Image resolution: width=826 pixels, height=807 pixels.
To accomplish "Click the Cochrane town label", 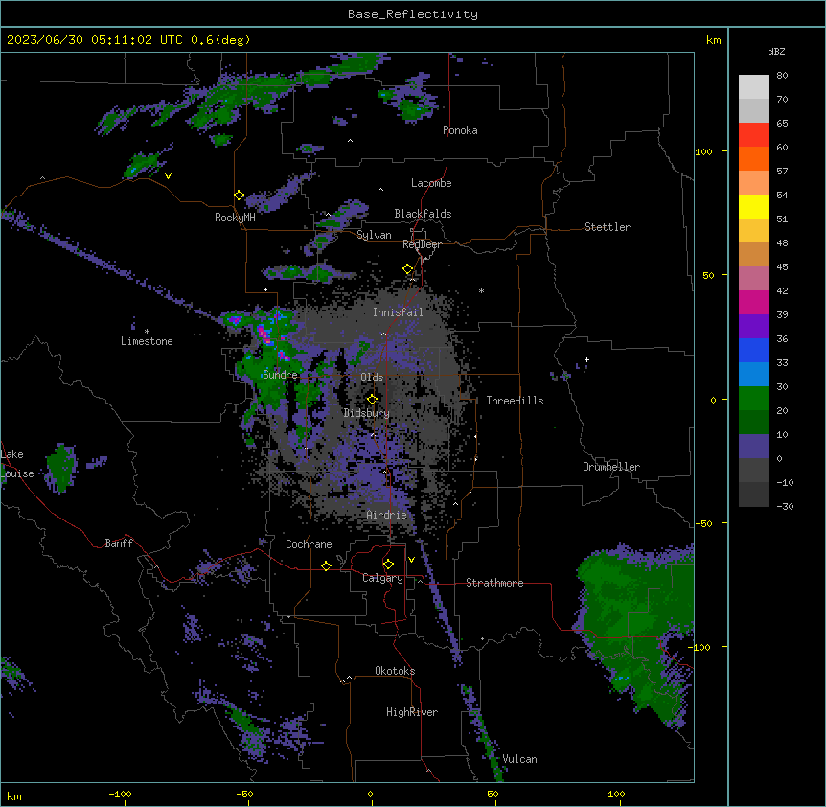I will point(309,544).
